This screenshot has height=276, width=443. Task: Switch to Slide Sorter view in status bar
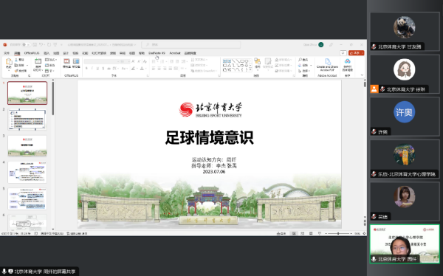[302, 234]
